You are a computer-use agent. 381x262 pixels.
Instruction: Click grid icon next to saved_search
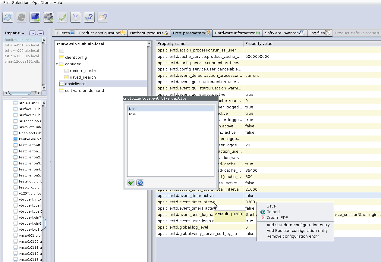[67, 77]
